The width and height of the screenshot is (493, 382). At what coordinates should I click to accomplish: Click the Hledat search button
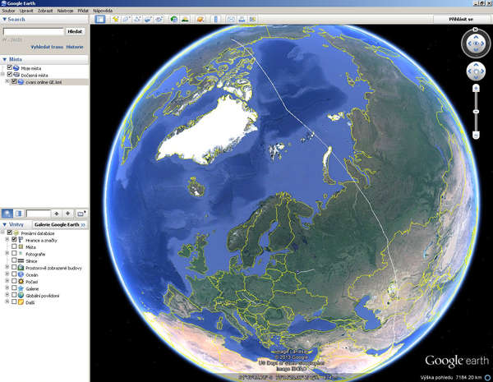pos(75,31)
